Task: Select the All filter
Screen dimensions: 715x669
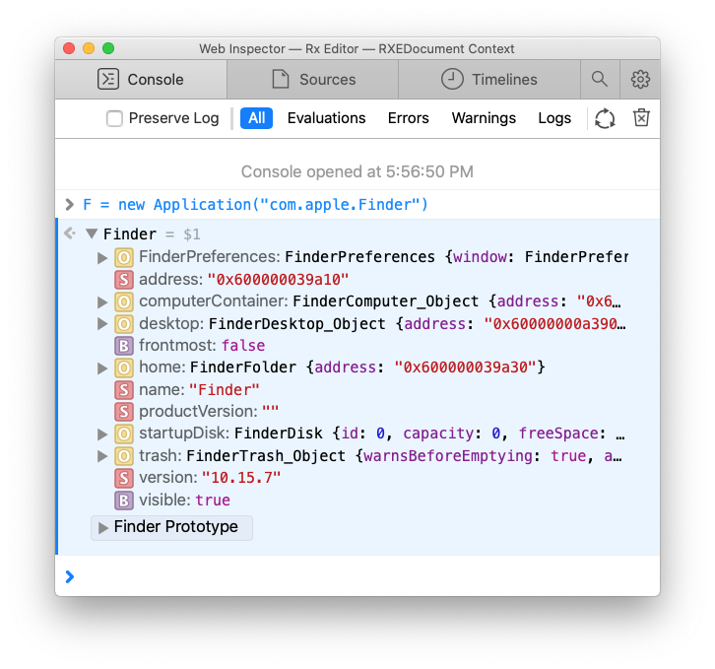Action: click(256, 118)
